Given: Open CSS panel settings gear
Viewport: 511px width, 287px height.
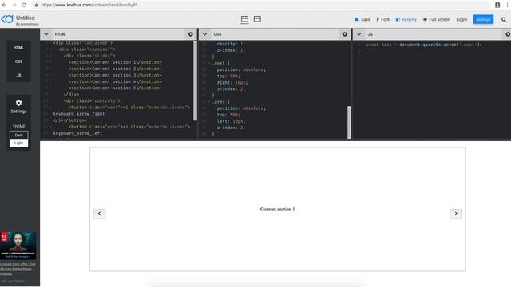Looking at the screenshot, I should coord(344,34).
